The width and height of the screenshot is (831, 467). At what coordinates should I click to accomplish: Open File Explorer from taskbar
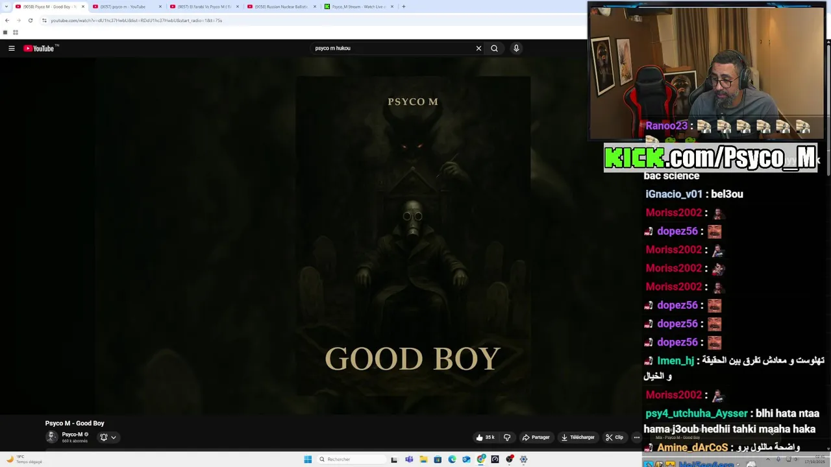click(x=423, y=459)
